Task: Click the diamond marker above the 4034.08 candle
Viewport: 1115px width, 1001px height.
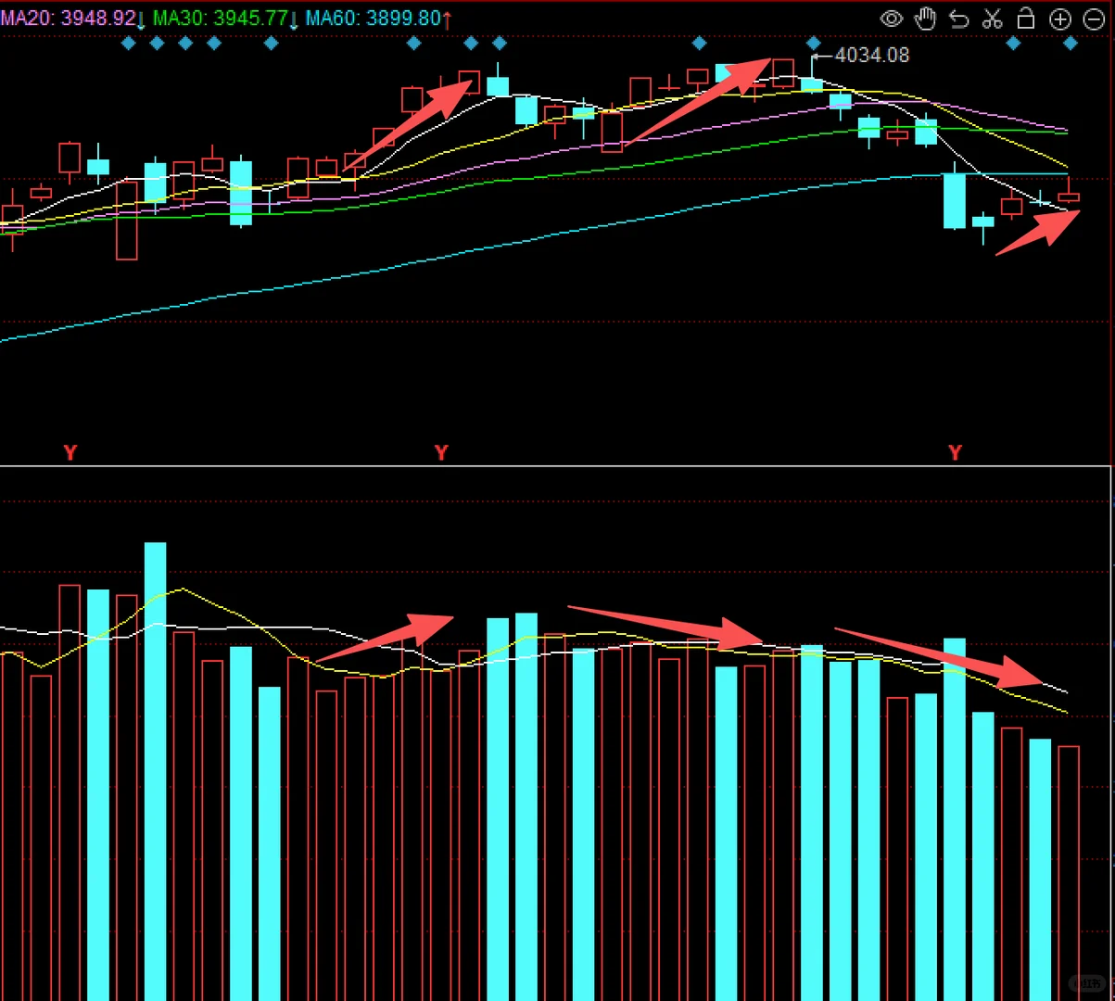Action: tap(814, 44)
